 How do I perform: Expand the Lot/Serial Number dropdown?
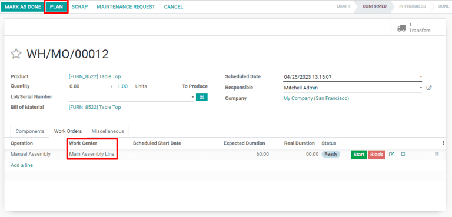tap(192, 98)
